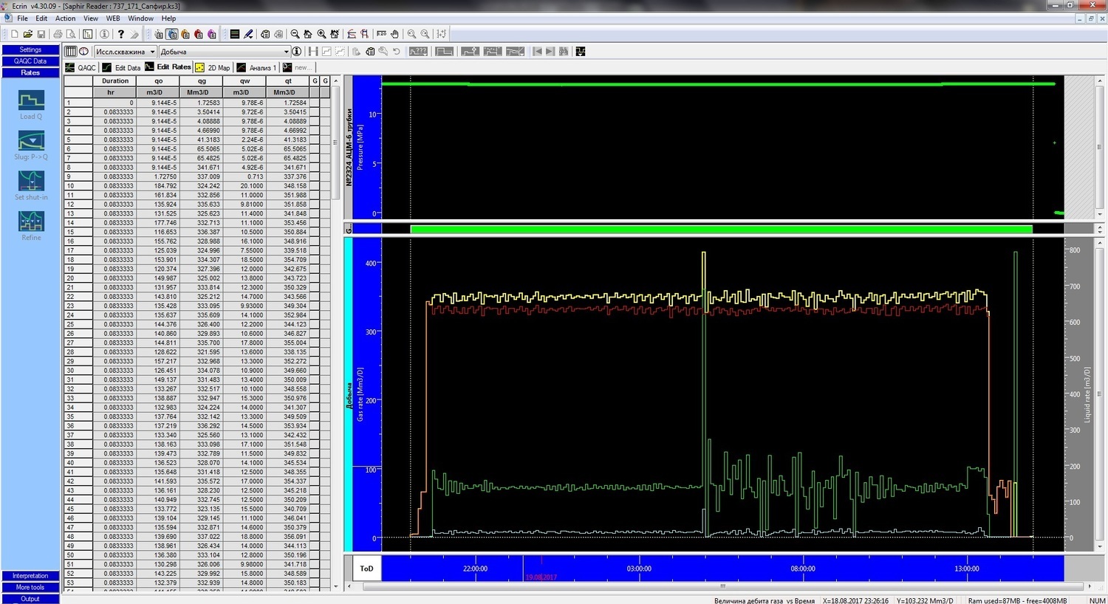Click the plot horizontal scrollbar
The width and height of the screenshot is (1108, 604).
[x=723, y=586]
